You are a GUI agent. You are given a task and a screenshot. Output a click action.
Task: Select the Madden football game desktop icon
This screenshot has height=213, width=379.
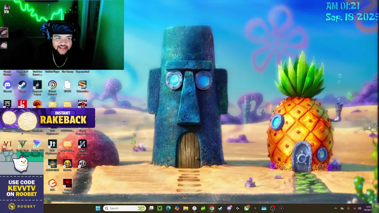click(x=82, y=104)
